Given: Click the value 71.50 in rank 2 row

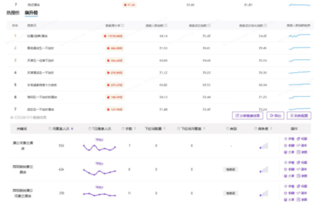Looking at the screenshot, I should [163, 48].
